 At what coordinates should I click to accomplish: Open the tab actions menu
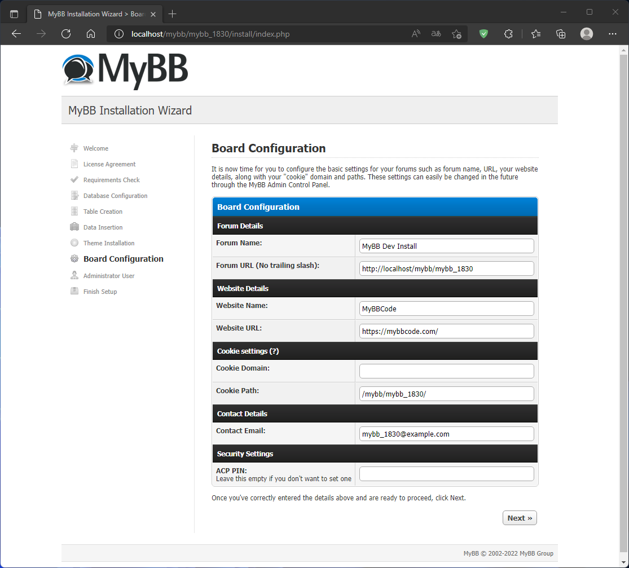[14, 14]
